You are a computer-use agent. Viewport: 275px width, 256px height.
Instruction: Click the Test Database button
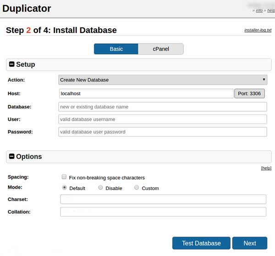coord(201,243)
